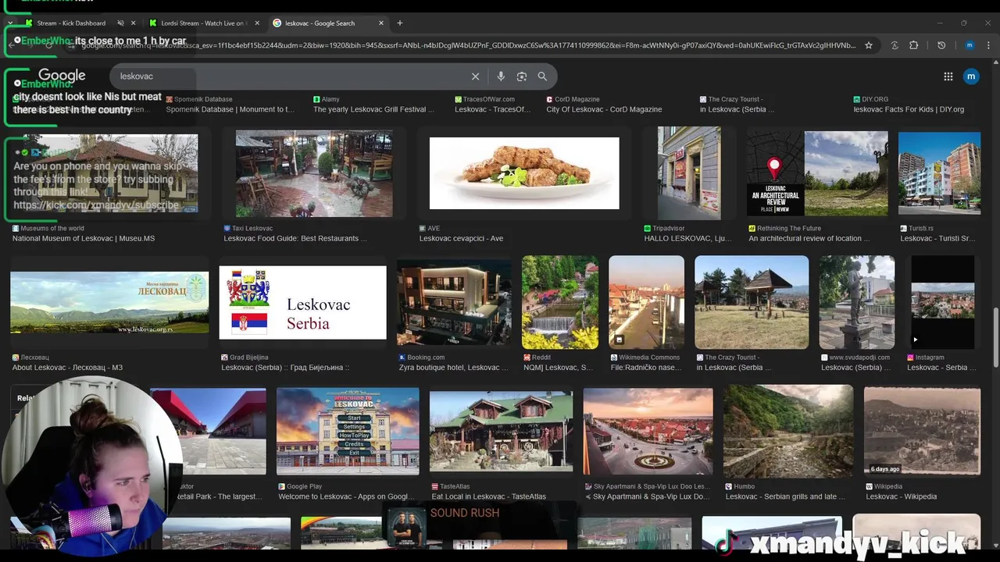Open the Wikipedia old town image
Screen dimensions: 1000x562
[922, 431]
